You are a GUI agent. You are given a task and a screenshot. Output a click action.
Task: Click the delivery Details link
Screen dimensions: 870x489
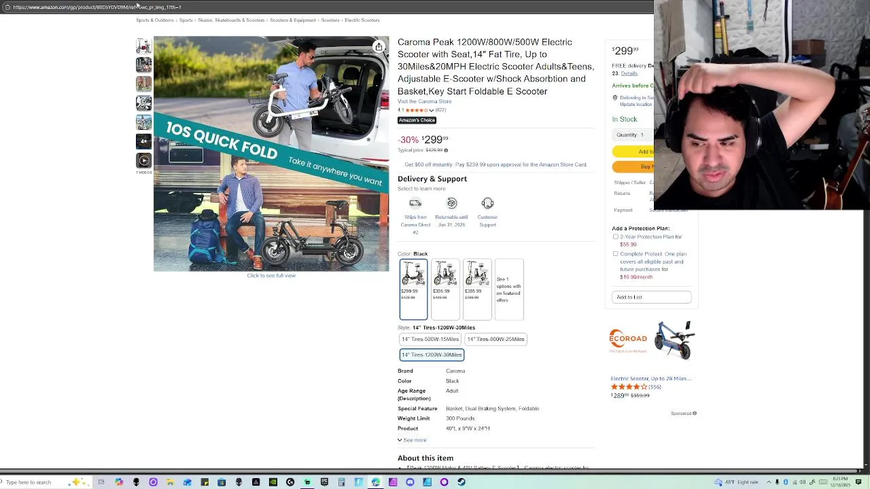point(629,73)
